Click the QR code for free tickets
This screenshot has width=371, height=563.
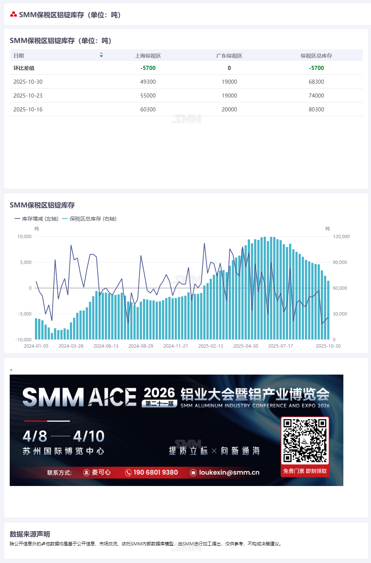point(305,440)
